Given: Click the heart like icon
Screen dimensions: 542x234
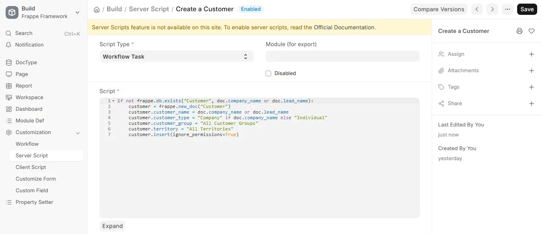Looking at the screenshot, I should click(532, 31).
